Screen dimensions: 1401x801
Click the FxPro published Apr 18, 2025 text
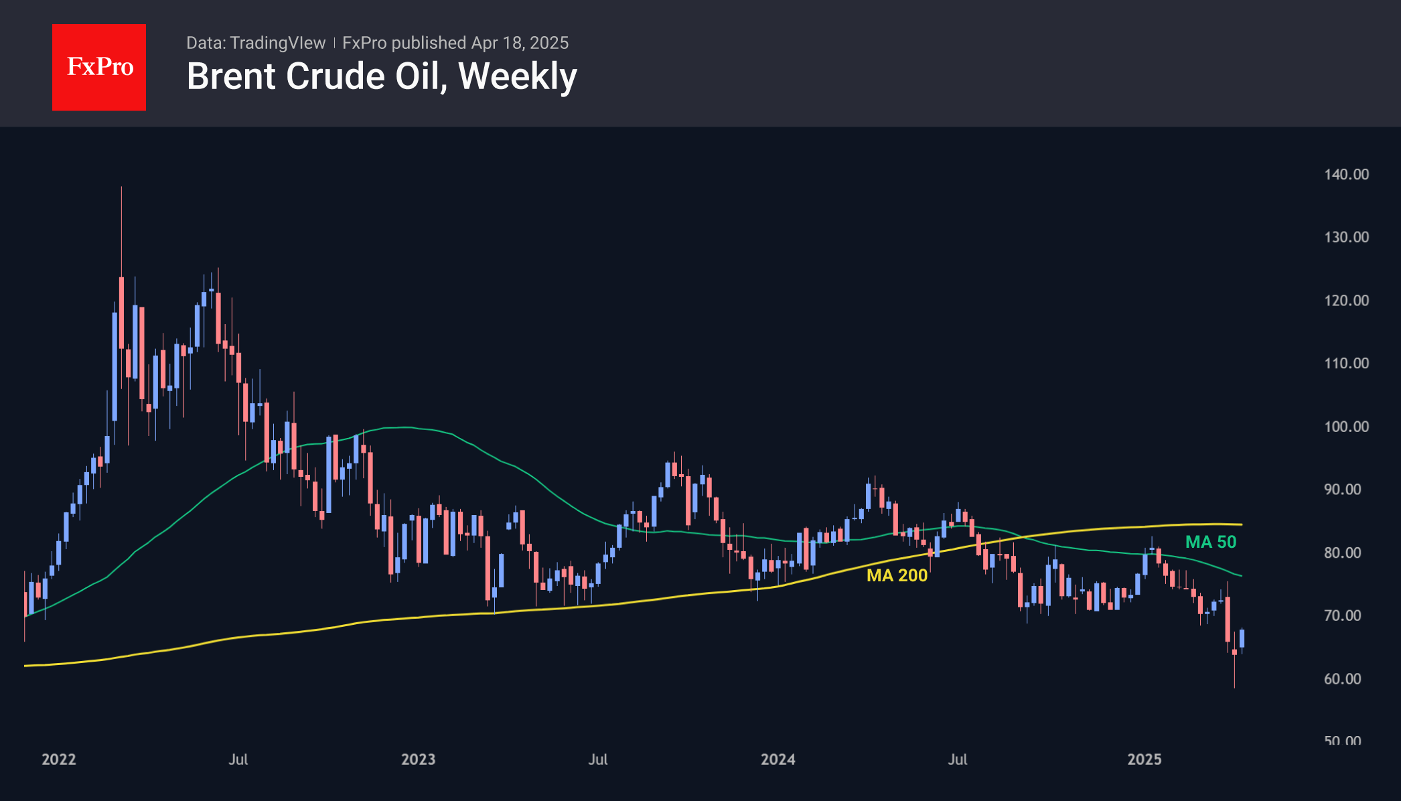pyautogui.click(x=455, y=43)
